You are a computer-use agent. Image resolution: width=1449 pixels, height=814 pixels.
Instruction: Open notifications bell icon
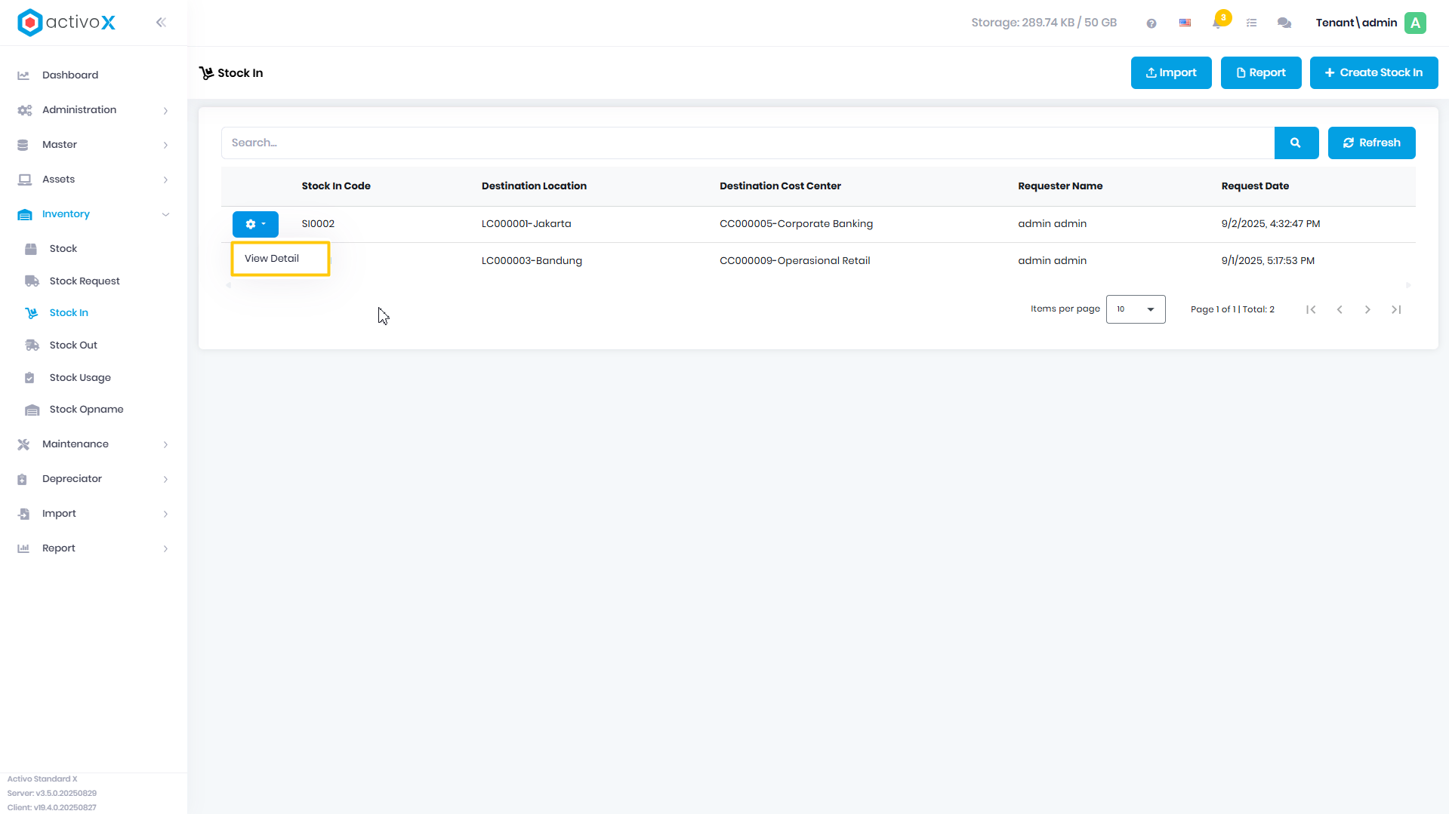[1217, 23]
